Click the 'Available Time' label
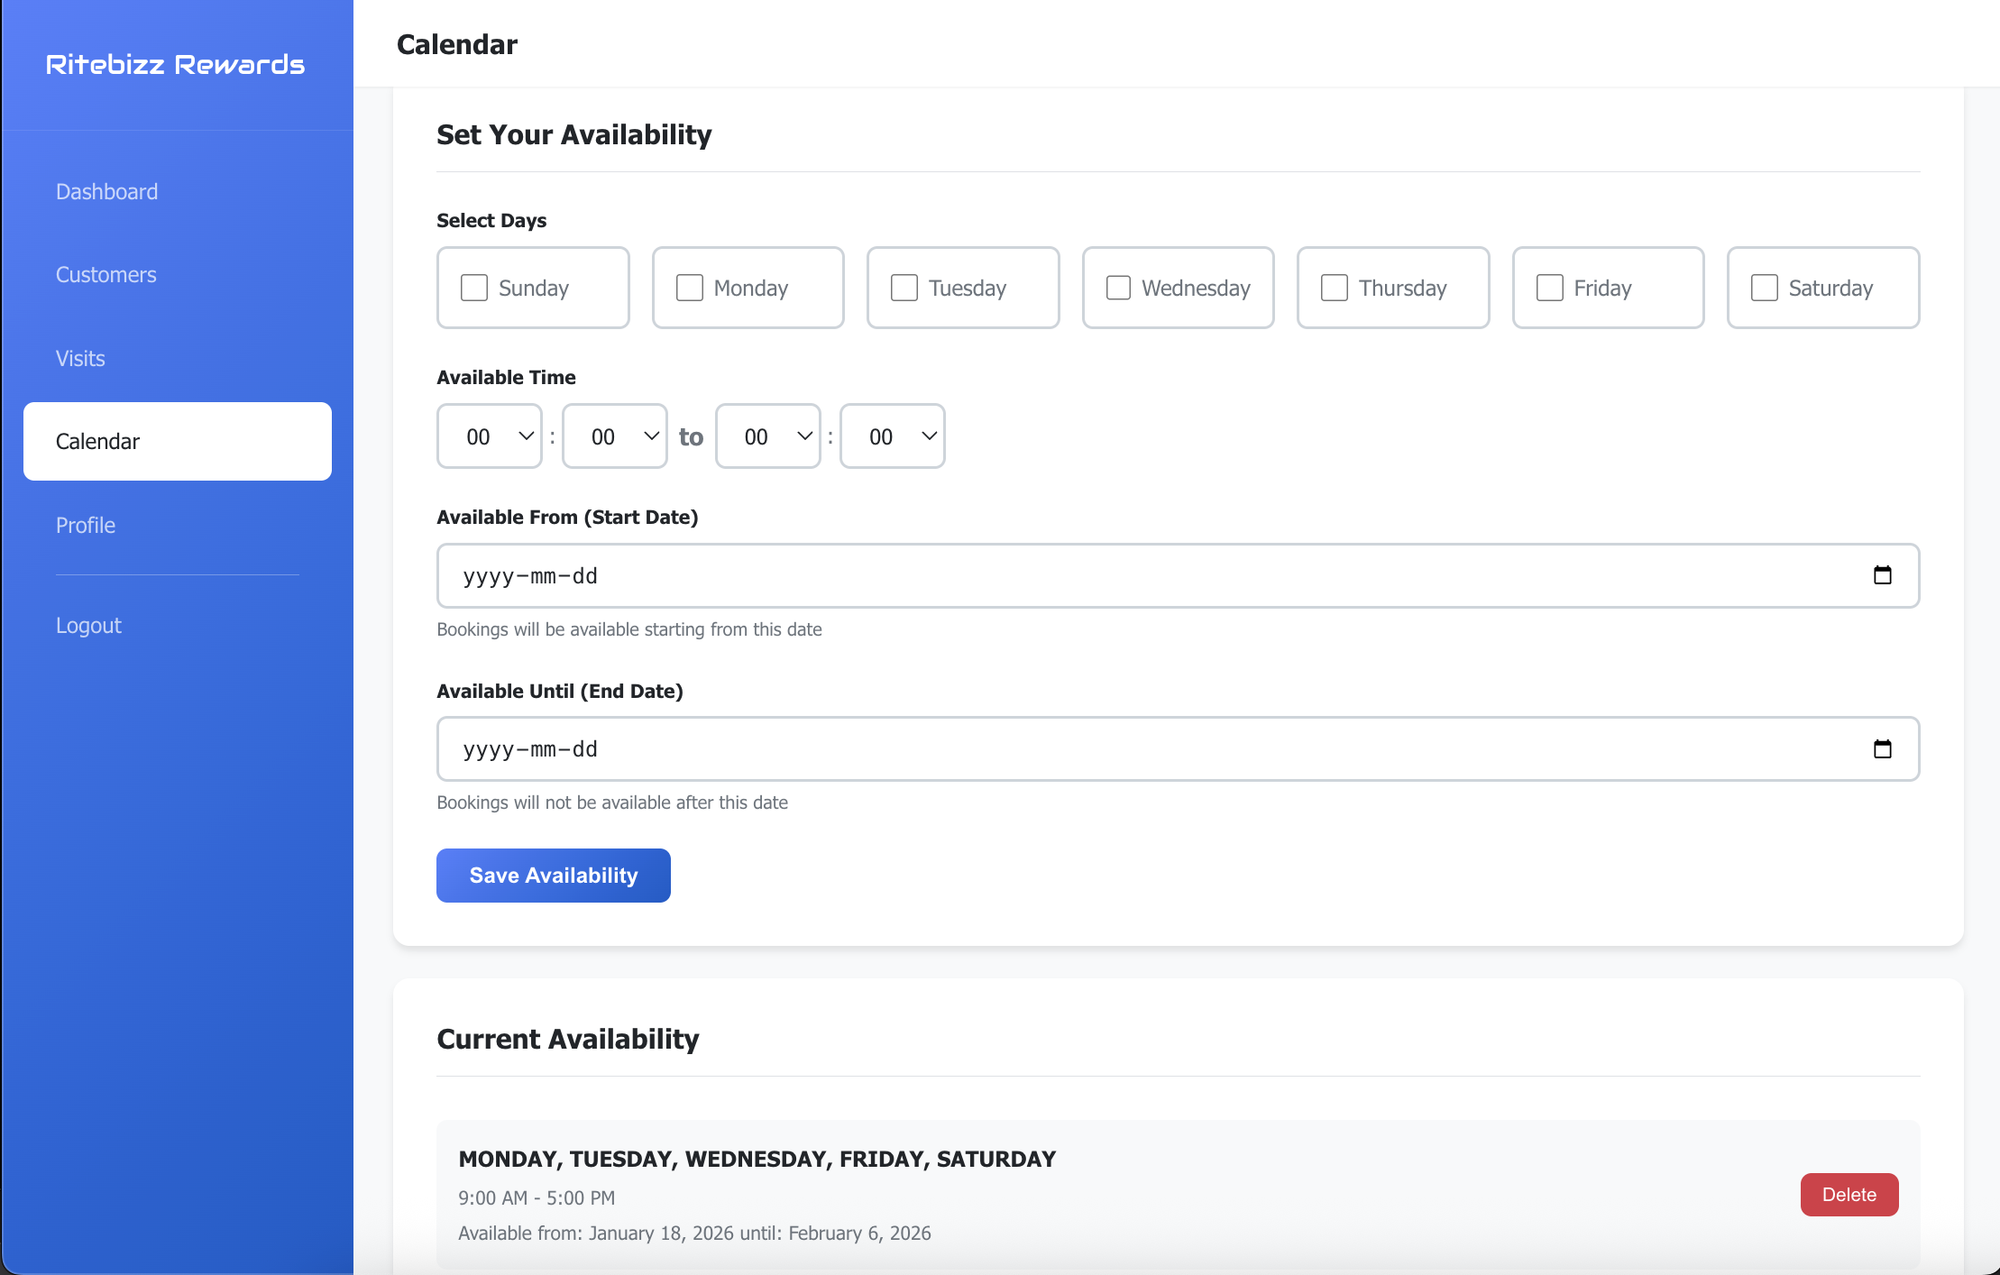Viewport: 2000px width, 1275px height. 506,378
